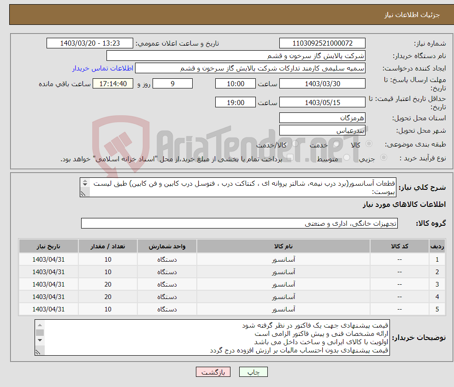Select the متوسط purchase type radio

point(347,158)
